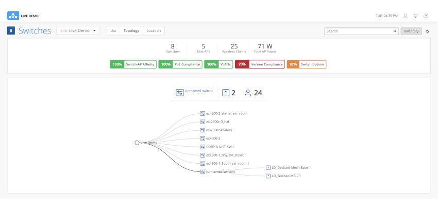The image size is (438, 209).
Task: Click the Inventory button
Action: (411, 31)
